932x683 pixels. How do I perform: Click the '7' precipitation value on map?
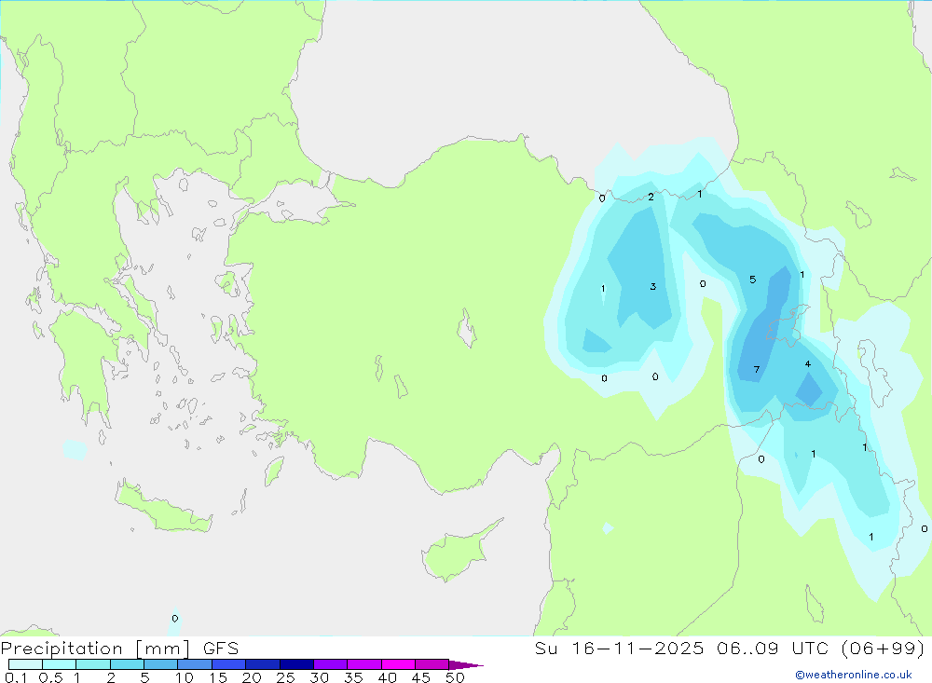click(756, 370)
